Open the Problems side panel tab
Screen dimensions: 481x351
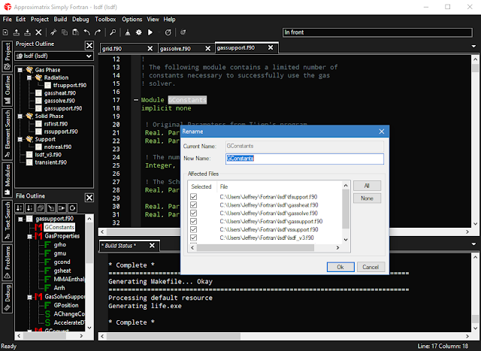point(7,262)
